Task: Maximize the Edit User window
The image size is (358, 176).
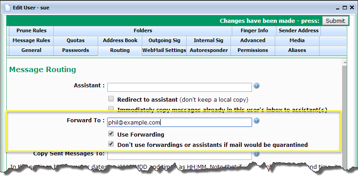Action: coord(345,8)
